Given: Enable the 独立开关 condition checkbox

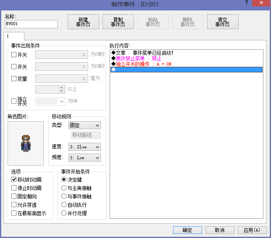Looking at the screenshot, I should pyautogui.click(x=14, y=101).
